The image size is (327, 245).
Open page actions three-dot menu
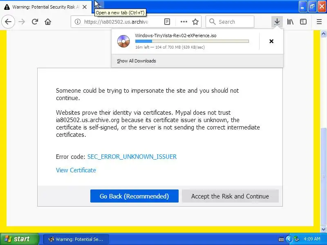pos(184,22)
